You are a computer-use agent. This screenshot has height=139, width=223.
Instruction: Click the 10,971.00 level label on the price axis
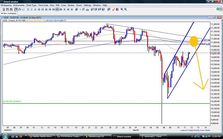[x=206, y=44]
